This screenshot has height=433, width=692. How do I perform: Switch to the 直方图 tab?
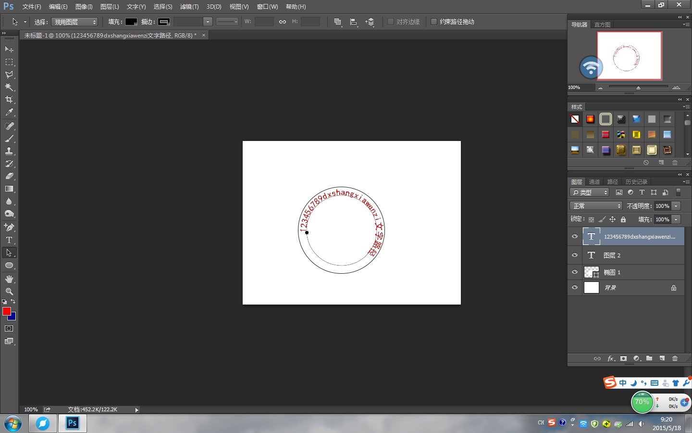602,25
